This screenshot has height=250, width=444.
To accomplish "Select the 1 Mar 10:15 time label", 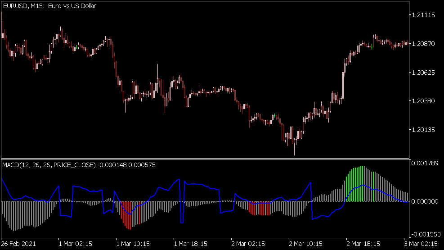I will (x=133, y=243).
